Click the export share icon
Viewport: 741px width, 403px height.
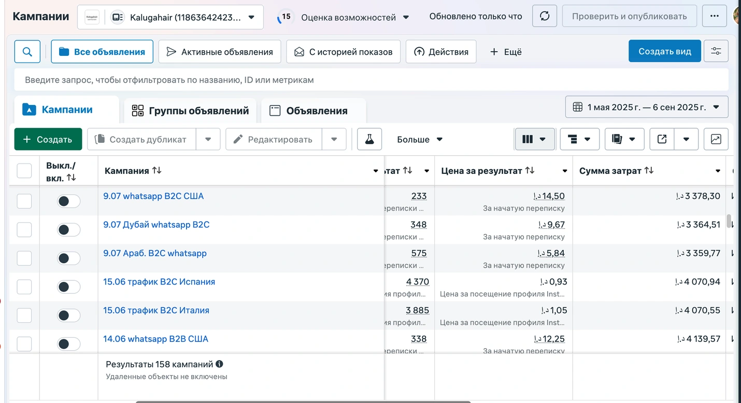pyautogui.click(x=662, y=139)
